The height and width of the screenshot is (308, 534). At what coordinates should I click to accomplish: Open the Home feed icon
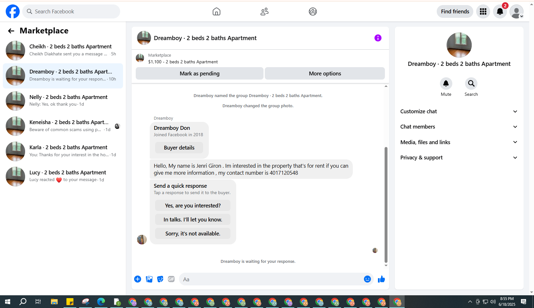click(216, 11)
